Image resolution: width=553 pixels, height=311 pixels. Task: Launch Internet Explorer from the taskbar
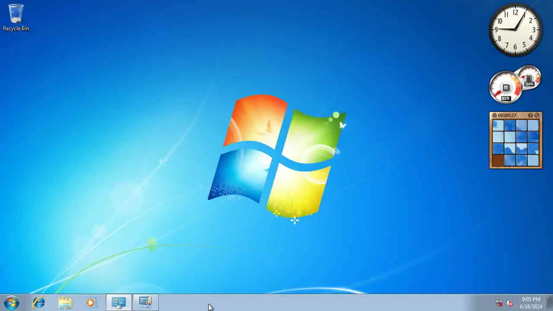click(39, 302)
